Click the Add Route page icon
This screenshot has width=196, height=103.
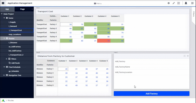[x=10, y=63]
